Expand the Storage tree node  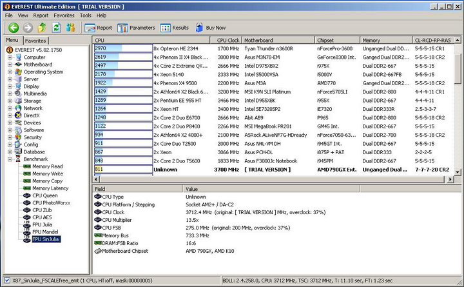[10, 101]
